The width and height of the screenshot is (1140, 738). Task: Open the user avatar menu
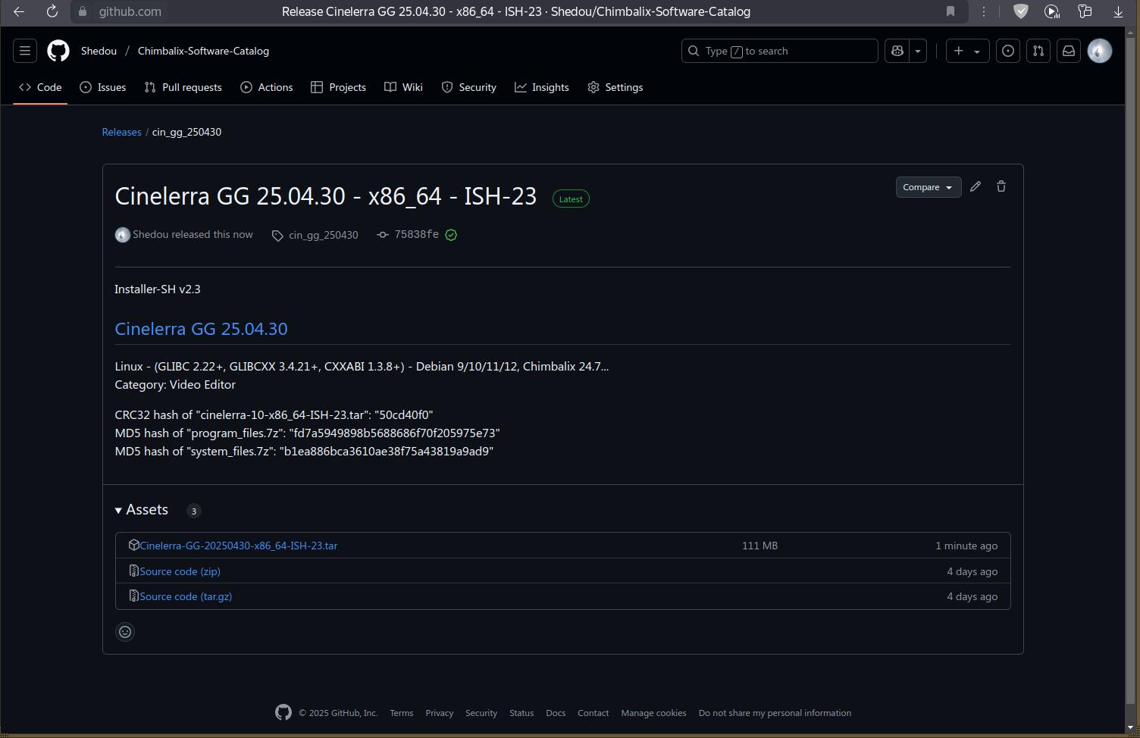[1100, 51]
